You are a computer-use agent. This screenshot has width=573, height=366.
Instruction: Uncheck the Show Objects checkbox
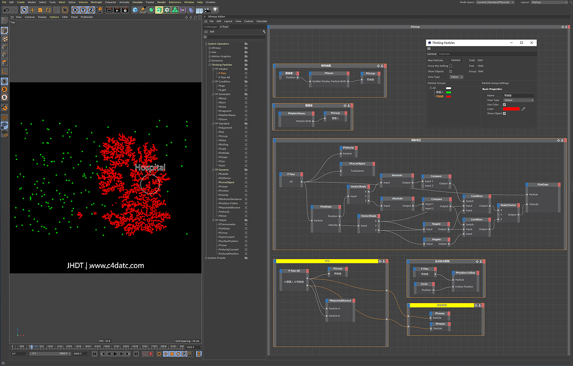(450, 71)
